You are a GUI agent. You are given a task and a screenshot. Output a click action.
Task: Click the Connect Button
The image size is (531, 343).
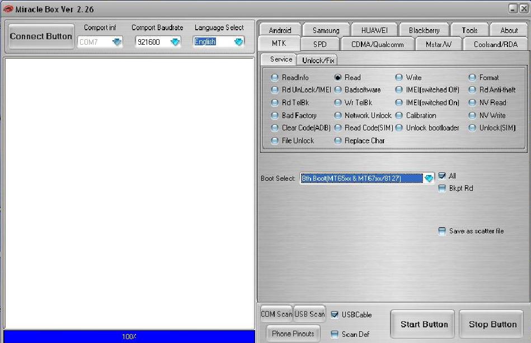click(x=41, y=36)
